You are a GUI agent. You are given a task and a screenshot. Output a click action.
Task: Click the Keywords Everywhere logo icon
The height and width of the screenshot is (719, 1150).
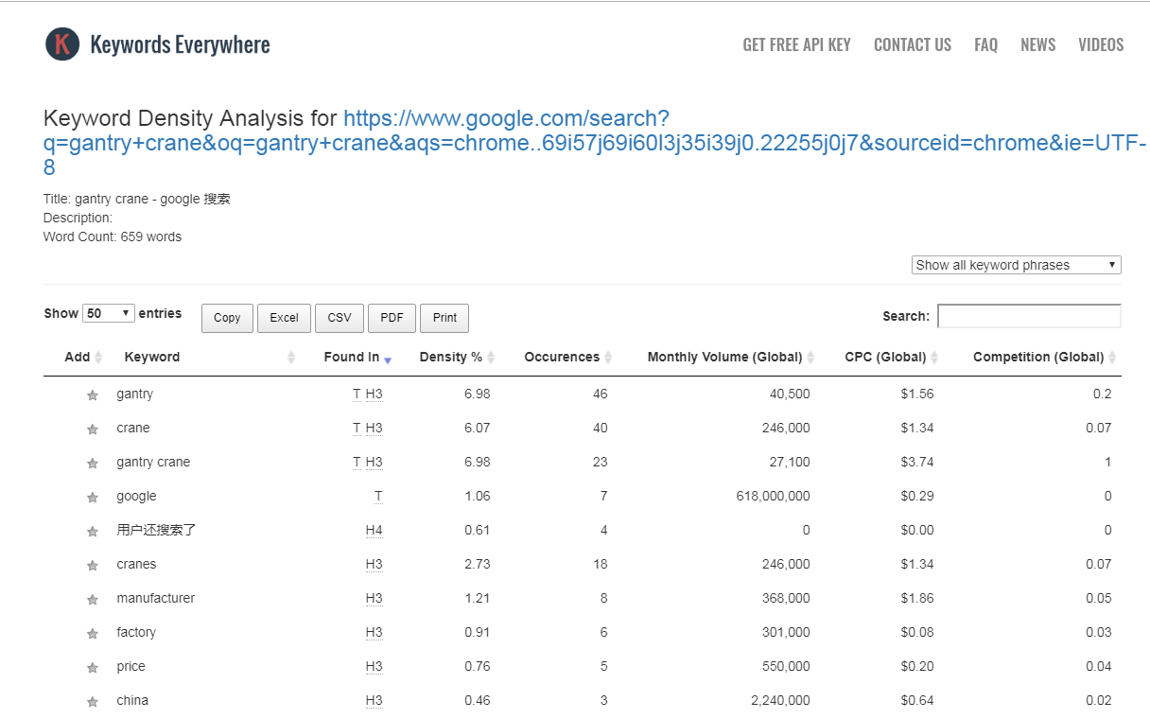pos(62,44)
